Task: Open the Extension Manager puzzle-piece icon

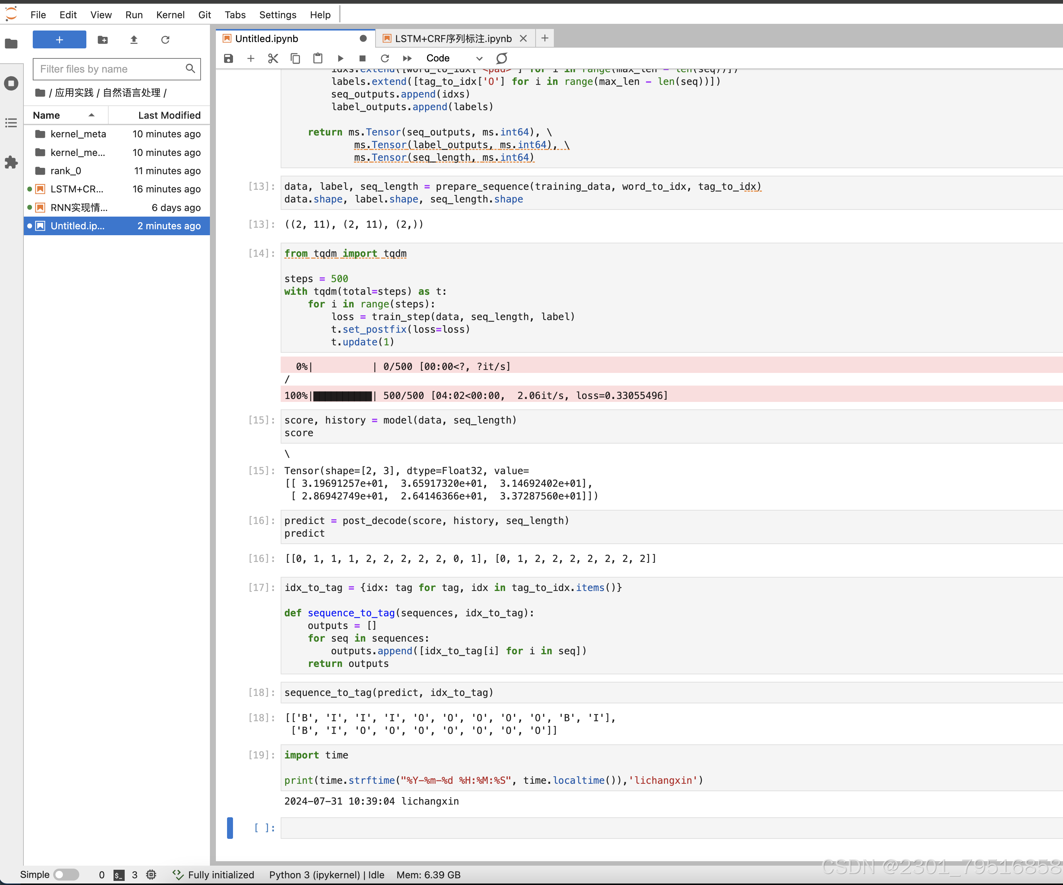Action: coord(11,162)
